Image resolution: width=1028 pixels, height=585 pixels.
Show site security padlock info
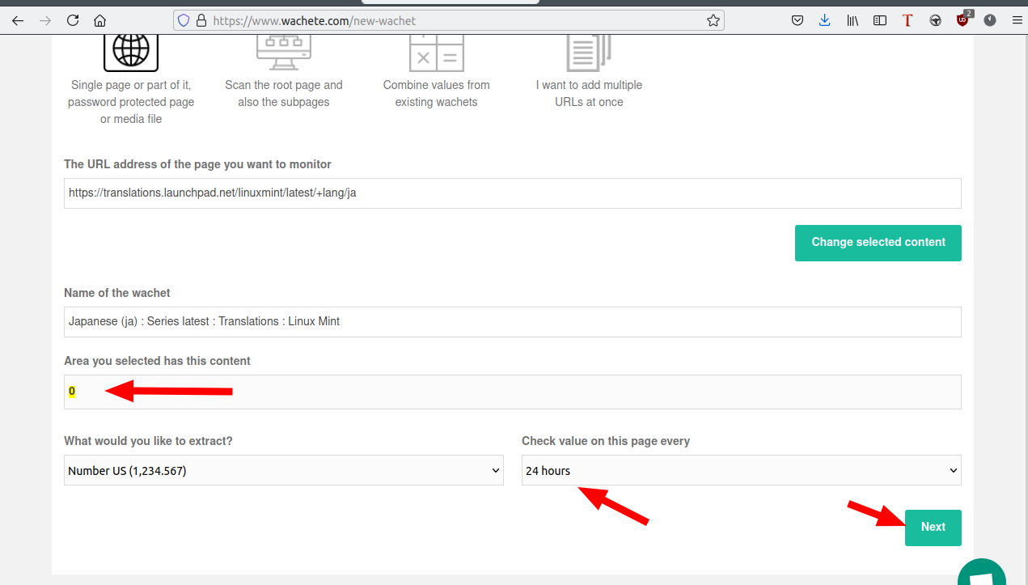pos(201,21)
